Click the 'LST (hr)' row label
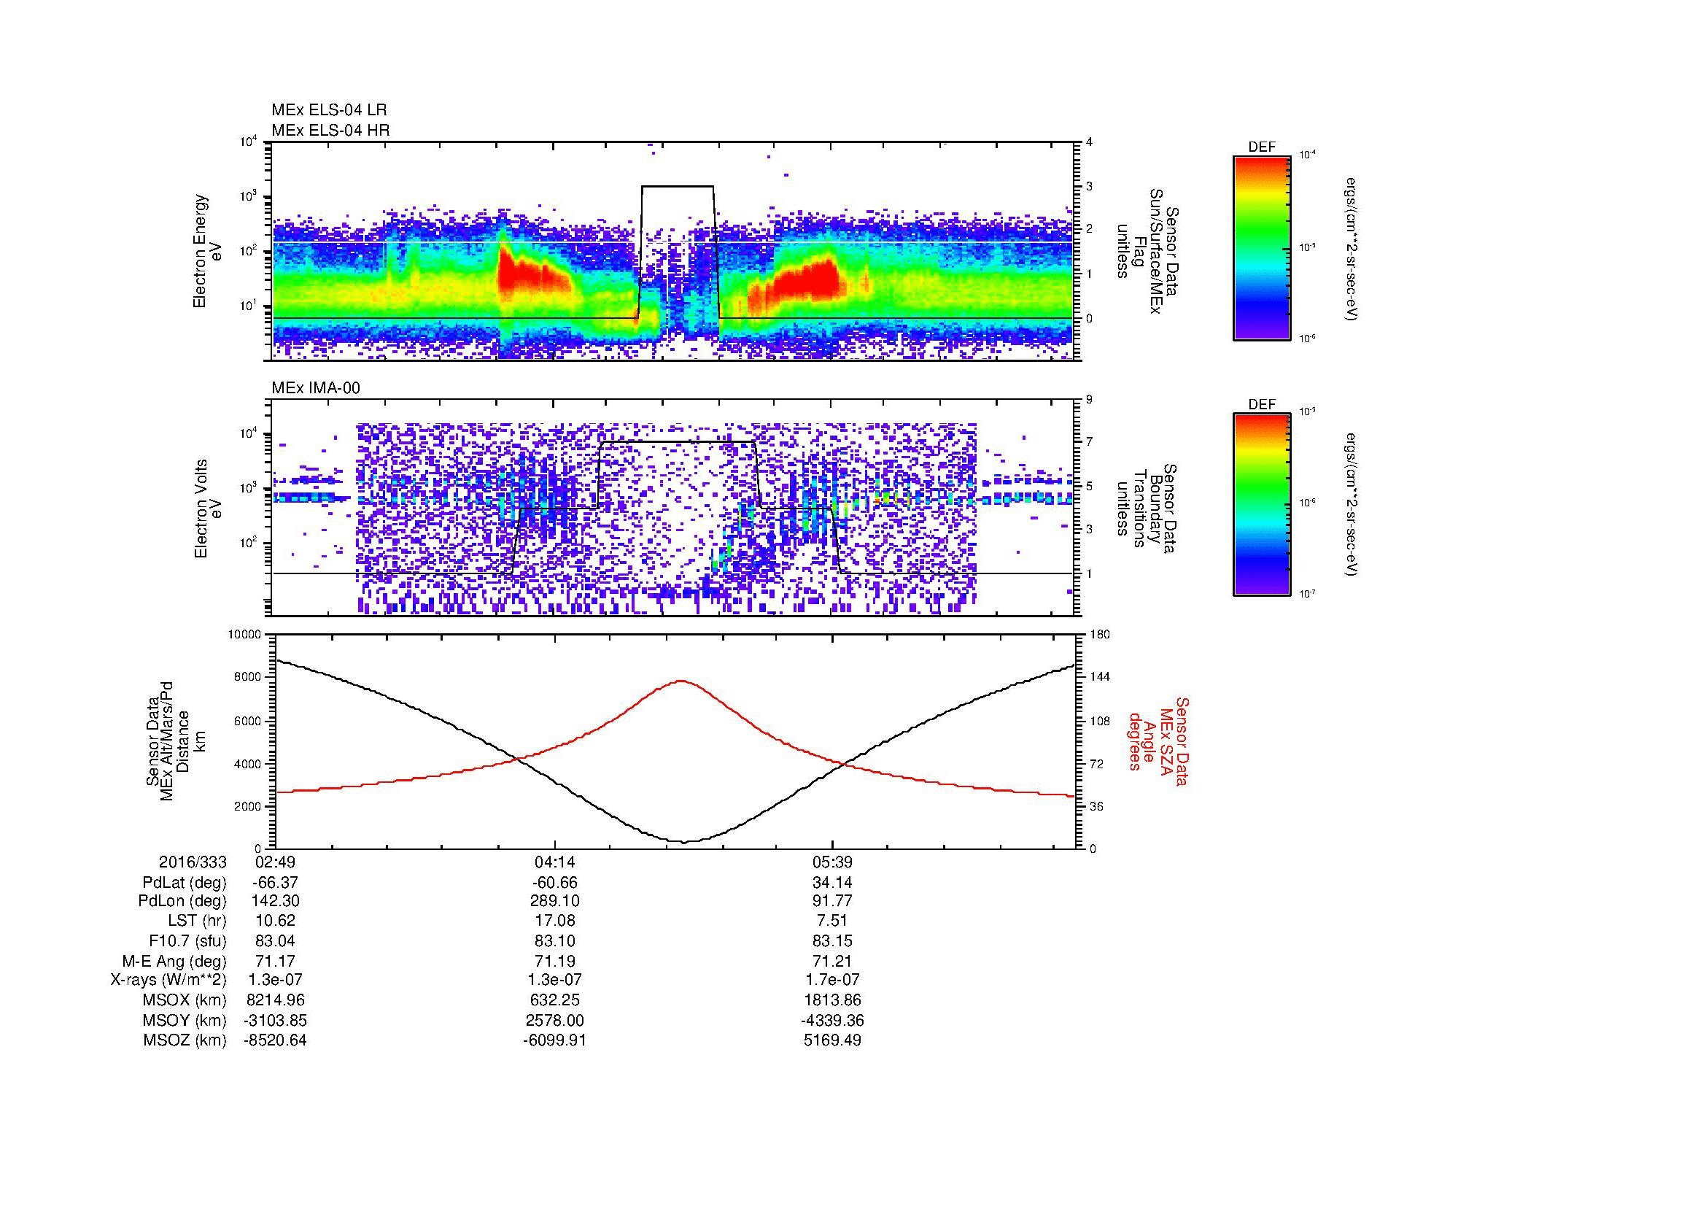 (x=198, y=921)
